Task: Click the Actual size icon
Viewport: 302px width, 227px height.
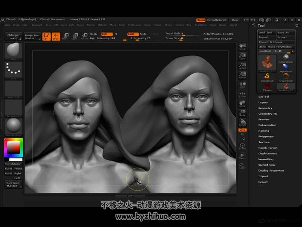Action: [242, 66]
